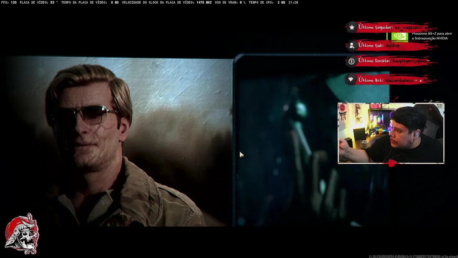
Task: Click the dark blurred video panel beside him
Action: click(311, 140)
